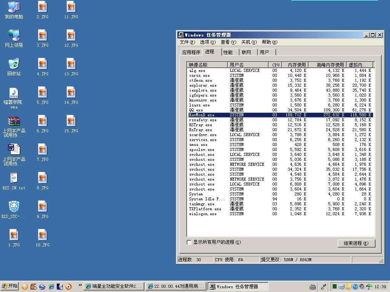This screenshot has width=390, height=292.
Task: Open the 回收站 Recycle Bin icon
Action: point(14,64)
